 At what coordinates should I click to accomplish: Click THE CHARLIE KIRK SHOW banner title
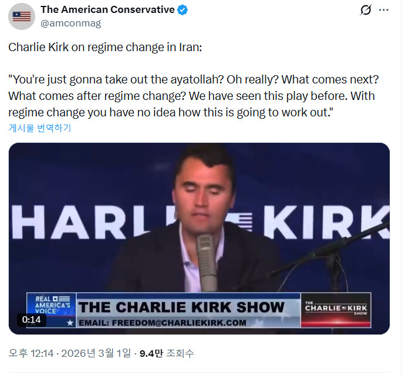pyautogui.click(x=181, y=307)
